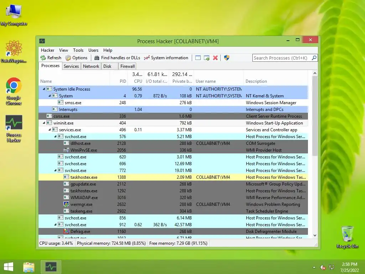This screenshot has width=365, height=274.
Task: Open the Tools menu
Action: click(78, 50)
